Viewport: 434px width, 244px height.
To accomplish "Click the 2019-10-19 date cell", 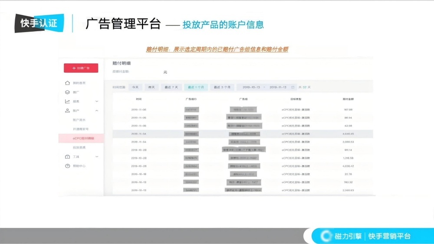I will (x=139, y=174).
